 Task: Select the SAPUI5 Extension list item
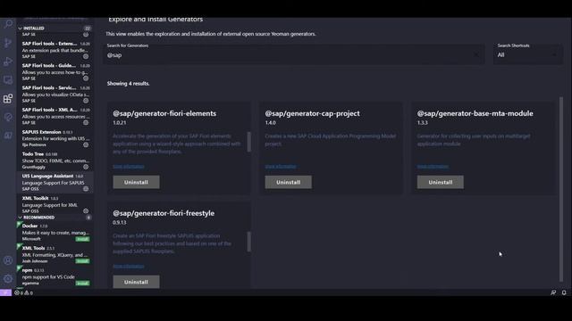coord(55,138)
